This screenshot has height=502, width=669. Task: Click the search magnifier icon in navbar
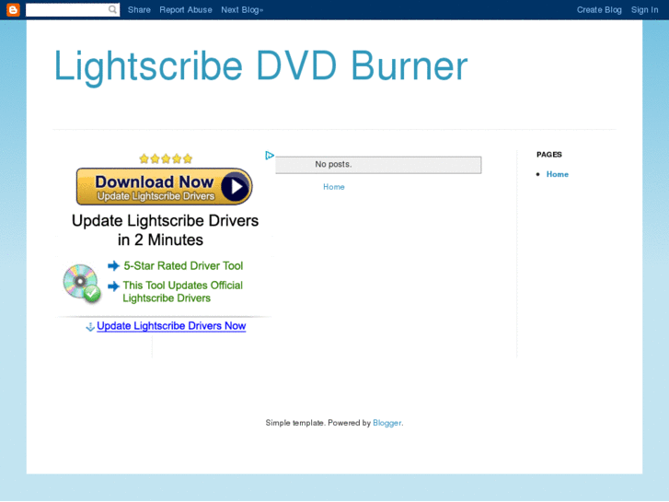point(112,9)
